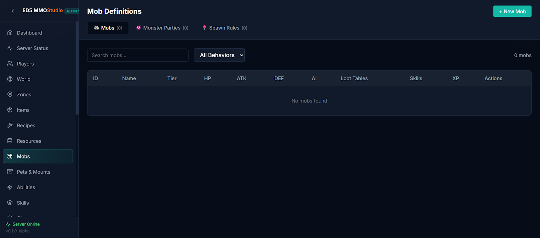
Task: Open the Players section
Action: [38, 64]
